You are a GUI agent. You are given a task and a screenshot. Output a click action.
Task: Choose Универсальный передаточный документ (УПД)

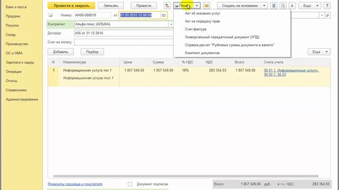[222, 37]
